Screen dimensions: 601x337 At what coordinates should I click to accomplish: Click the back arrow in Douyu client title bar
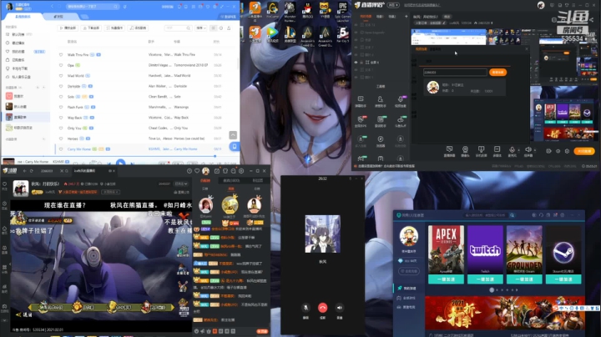24,171
